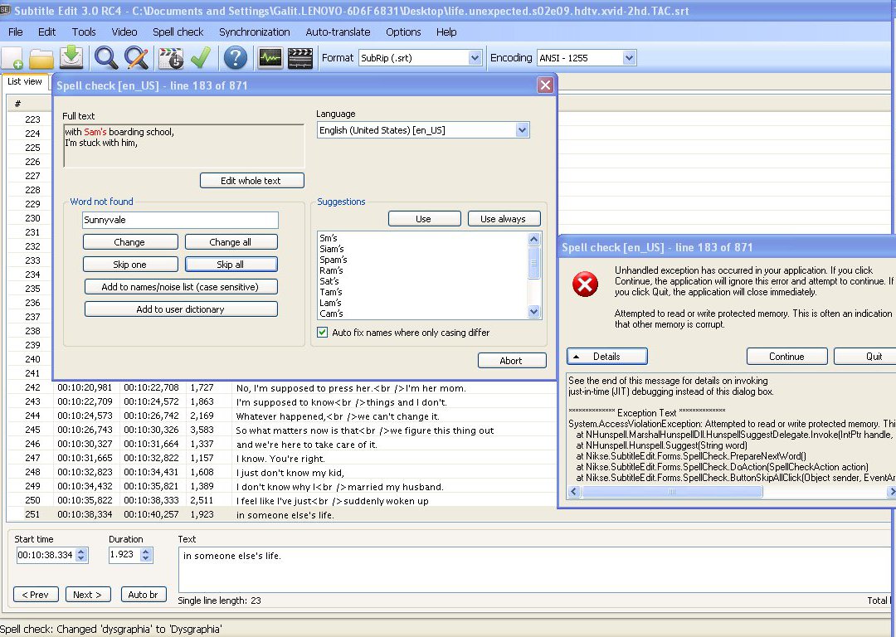Open a subtitle file via folder icon
The width and height of the screenshot is (896, 637).
(41, 58)
